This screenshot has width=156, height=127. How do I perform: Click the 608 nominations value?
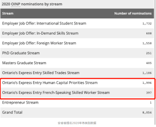(149, 33)
